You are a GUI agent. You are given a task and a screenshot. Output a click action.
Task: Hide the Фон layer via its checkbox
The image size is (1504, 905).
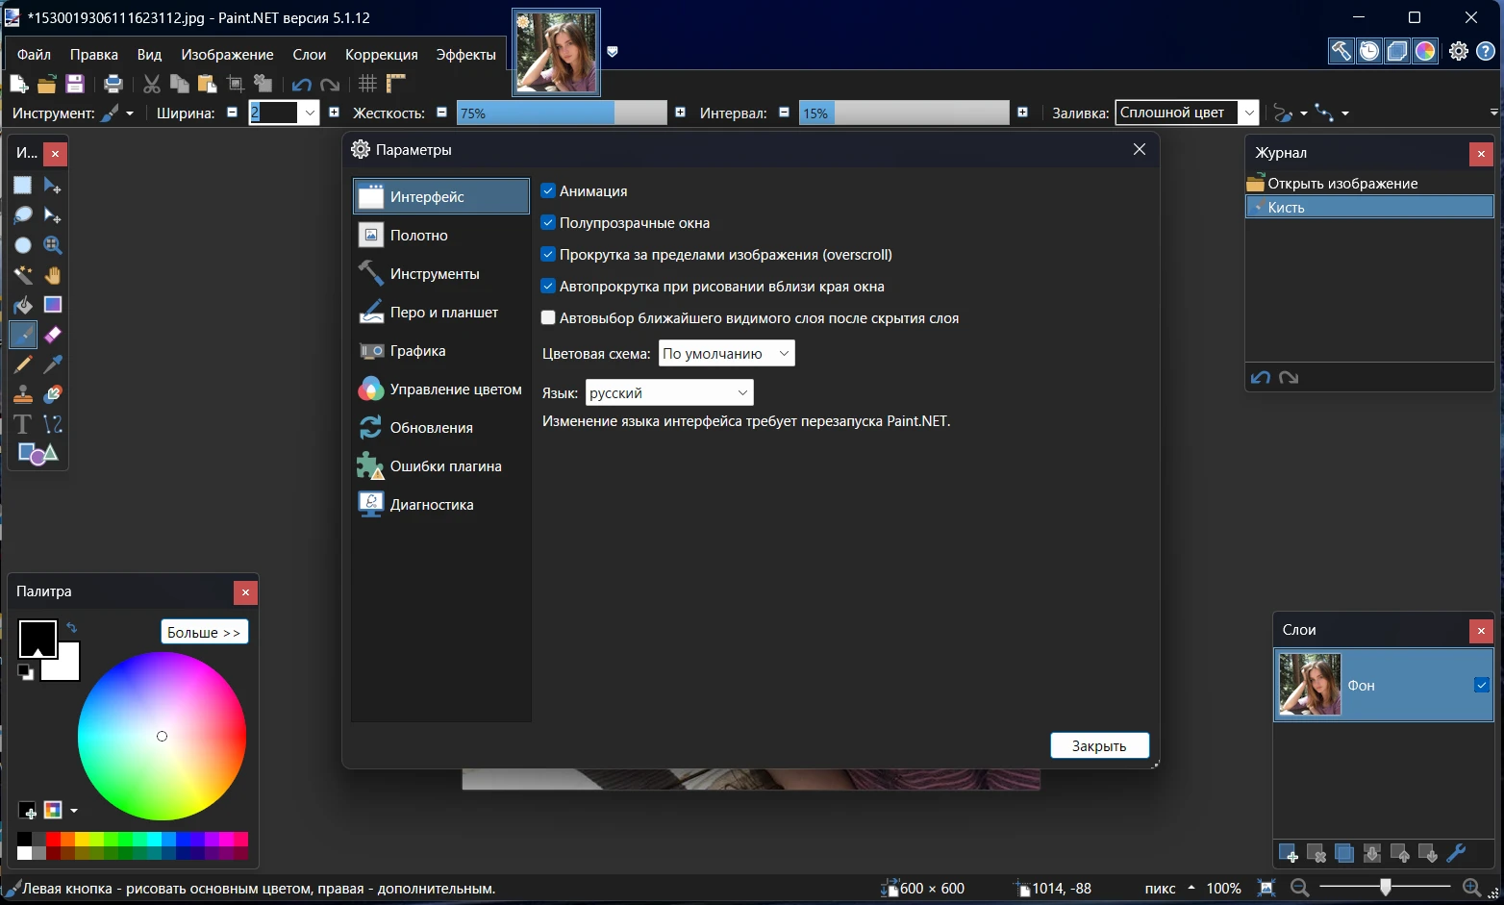coord(1481,685)
